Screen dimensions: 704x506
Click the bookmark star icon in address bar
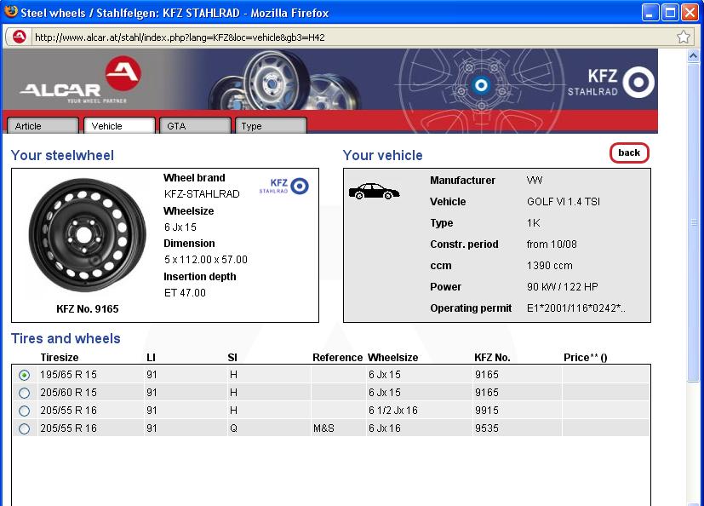[x=684, y=37]
